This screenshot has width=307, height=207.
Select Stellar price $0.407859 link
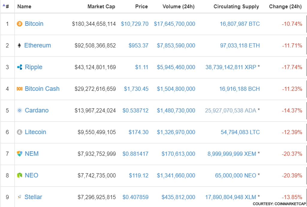[x=135, y=197]
